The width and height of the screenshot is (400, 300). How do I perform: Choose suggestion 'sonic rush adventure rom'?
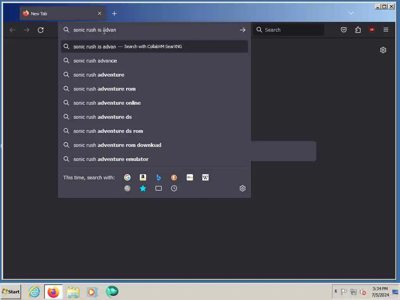154,89
